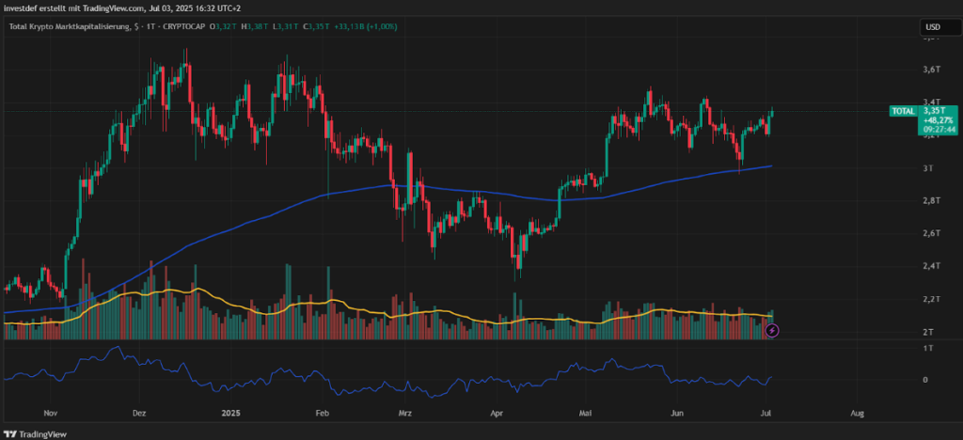Click the green TOTAL symbol label
963x440 pixels.
coord(901,111)
